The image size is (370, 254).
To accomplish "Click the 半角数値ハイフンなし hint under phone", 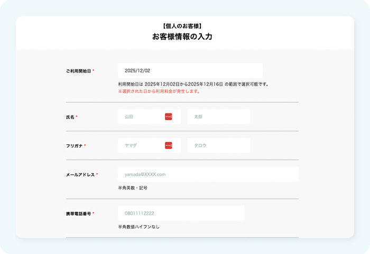I will pyautogui.click(x=138, y=227).
